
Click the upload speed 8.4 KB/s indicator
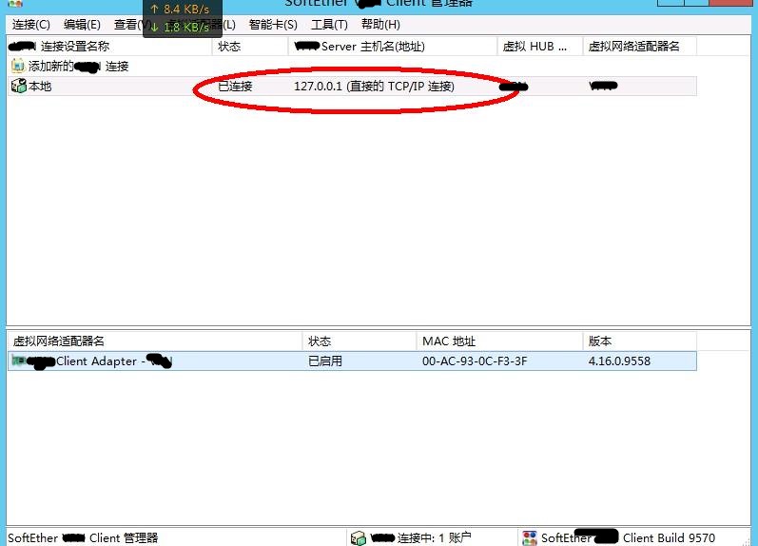(x=180, y=10)
